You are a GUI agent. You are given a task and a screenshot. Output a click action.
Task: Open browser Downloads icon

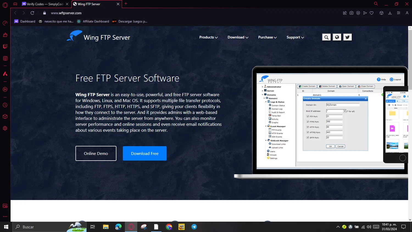390,13
